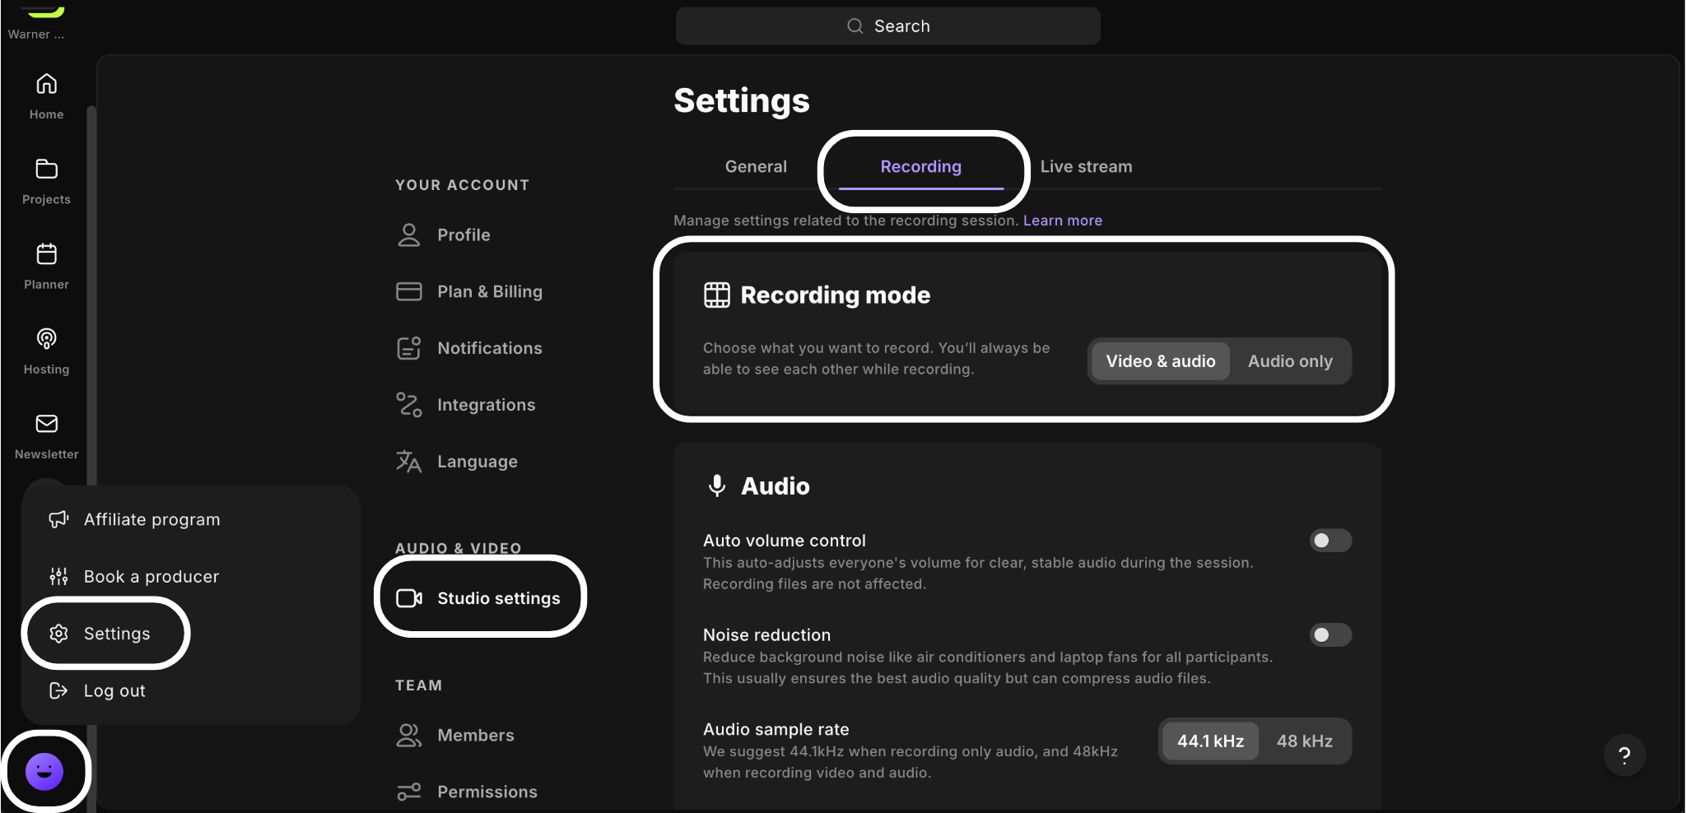This screenshot has height=813, width=1686.
Task: Click the Studio settings camera icon
Action: pyautogui.click(x=409, y=598)
